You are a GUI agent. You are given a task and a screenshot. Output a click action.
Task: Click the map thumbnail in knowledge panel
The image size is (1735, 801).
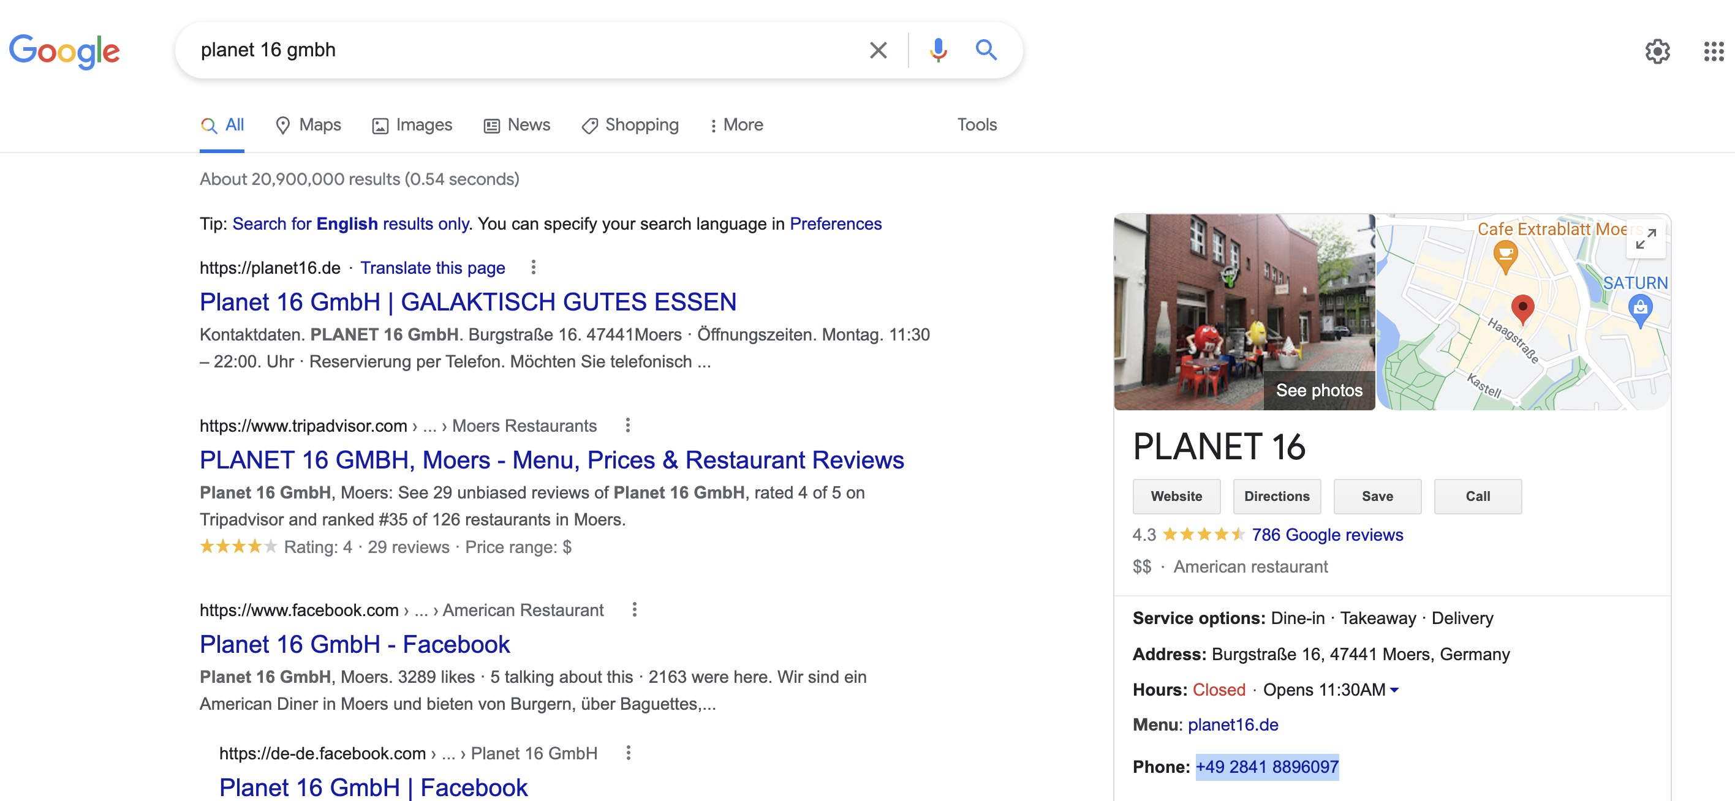(x=1524, y=312)
